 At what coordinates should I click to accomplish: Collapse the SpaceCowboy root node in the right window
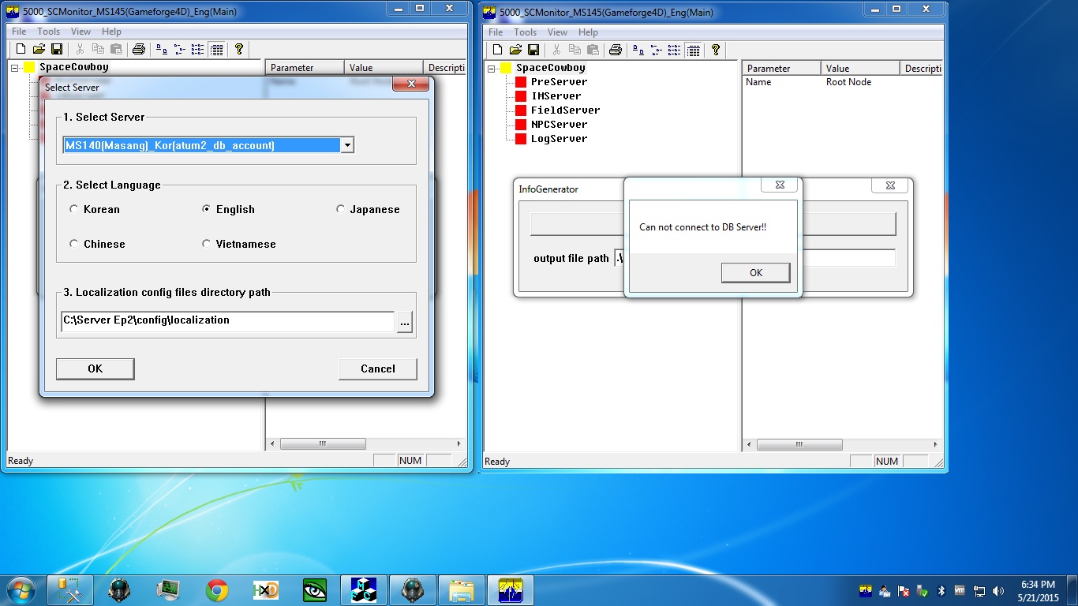492,68
